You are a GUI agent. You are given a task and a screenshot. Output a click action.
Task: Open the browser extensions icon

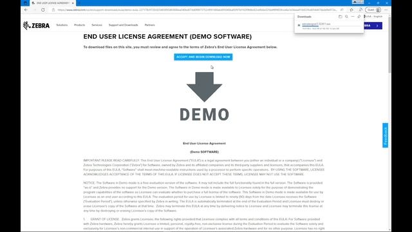351,10
